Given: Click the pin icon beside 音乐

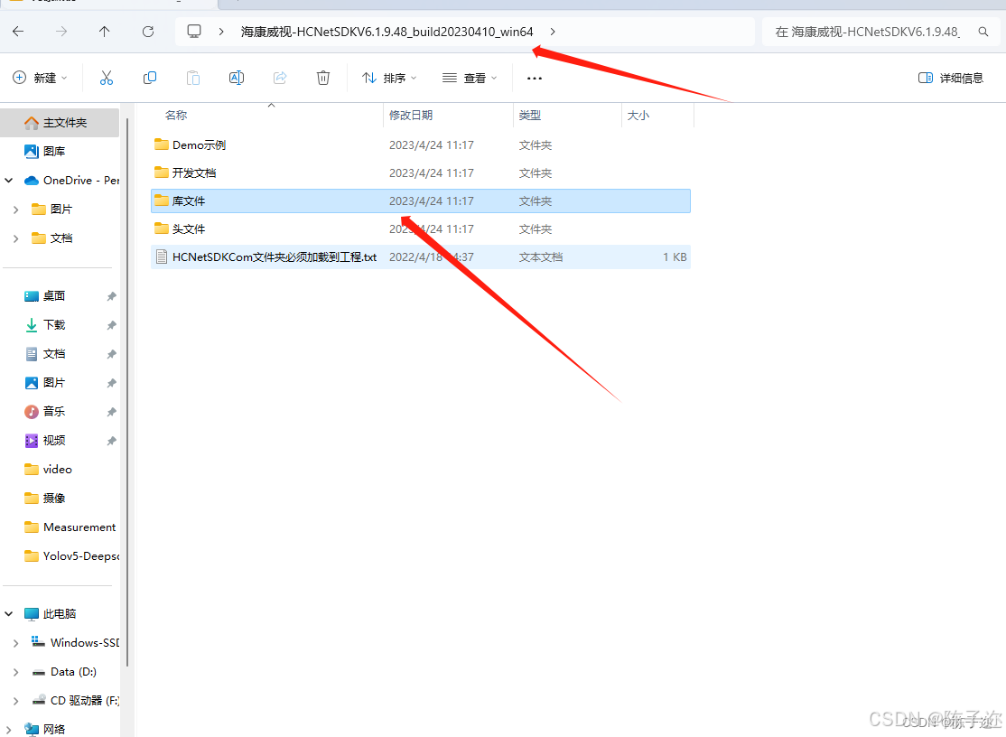Looking at the screenshot, I should 112,411.
